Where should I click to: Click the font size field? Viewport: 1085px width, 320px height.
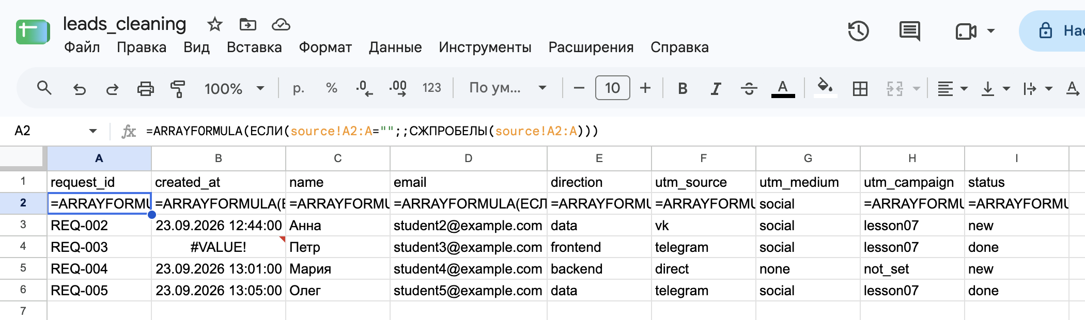(x=612, y=88)
